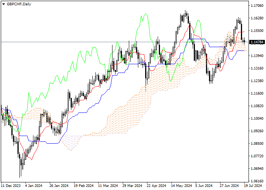Click the 1.10820 price scale label
Screen dimensions: 266x190
tap(257, 106)
